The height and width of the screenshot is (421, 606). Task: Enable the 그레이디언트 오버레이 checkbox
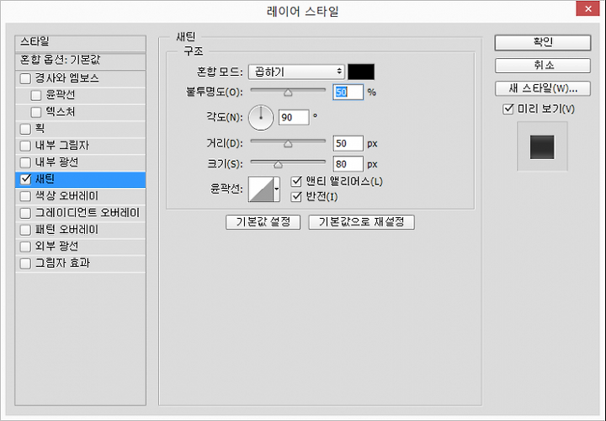(x=25, y=213)
